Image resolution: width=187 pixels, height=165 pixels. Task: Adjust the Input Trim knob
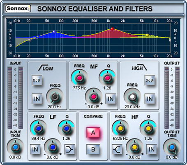[x=15, y=147]
